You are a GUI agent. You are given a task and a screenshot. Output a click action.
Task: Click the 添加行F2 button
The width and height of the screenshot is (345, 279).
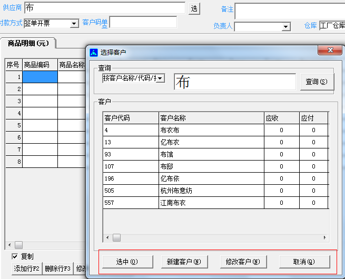(x=27, y=268)
